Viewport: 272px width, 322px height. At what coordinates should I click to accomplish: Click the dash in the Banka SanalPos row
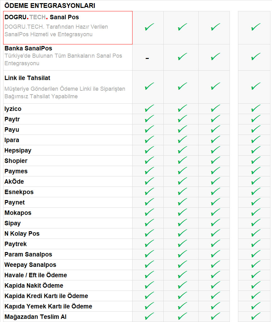coord(147,58)
